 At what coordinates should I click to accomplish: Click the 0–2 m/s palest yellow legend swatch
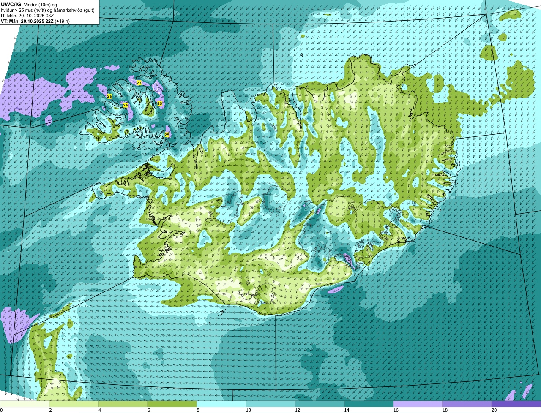pos(25,404)
